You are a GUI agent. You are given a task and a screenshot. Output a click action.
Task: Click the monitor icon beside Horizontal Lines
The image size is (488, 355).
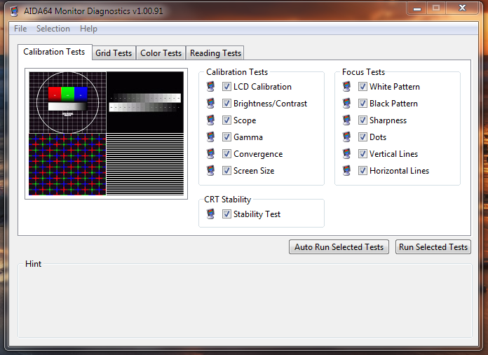tap(346, 170)
